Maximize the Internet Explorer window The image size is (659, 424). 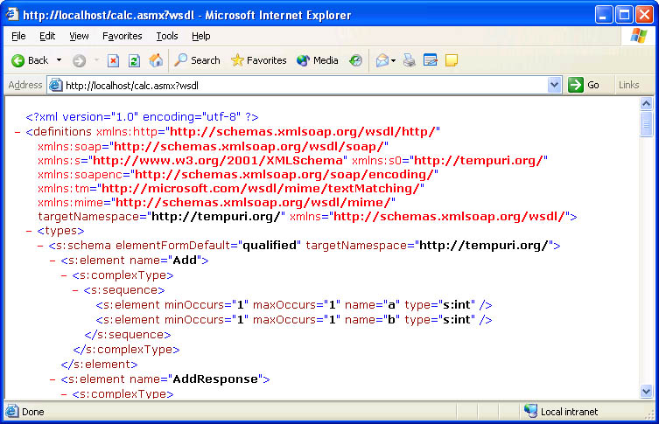coord(624,15)
